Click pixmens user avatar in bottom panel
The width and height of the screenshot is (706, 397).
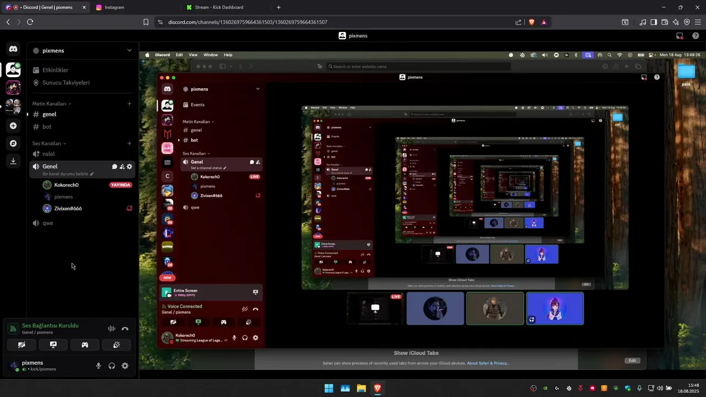pos(14,366)
